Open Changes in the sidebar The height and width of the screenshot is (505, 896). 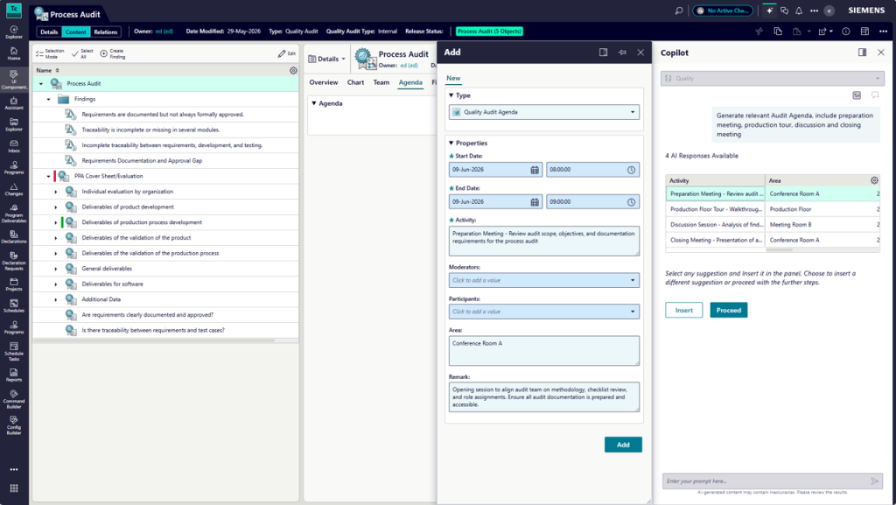[14, 190]
